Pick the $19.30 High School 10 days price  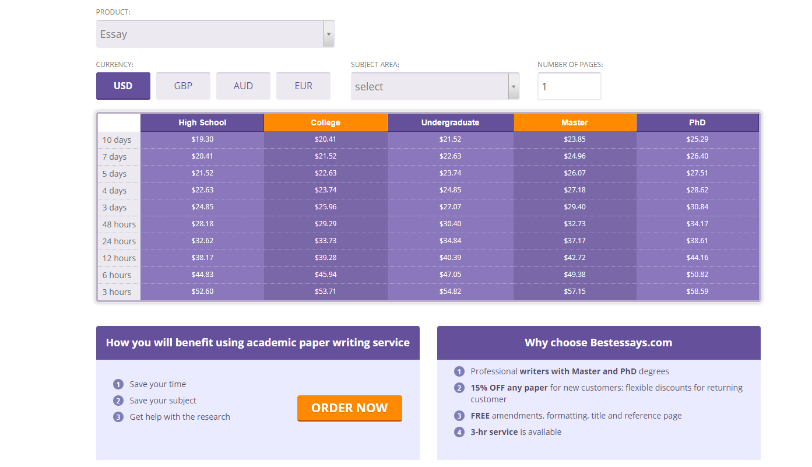pos(202,139)
